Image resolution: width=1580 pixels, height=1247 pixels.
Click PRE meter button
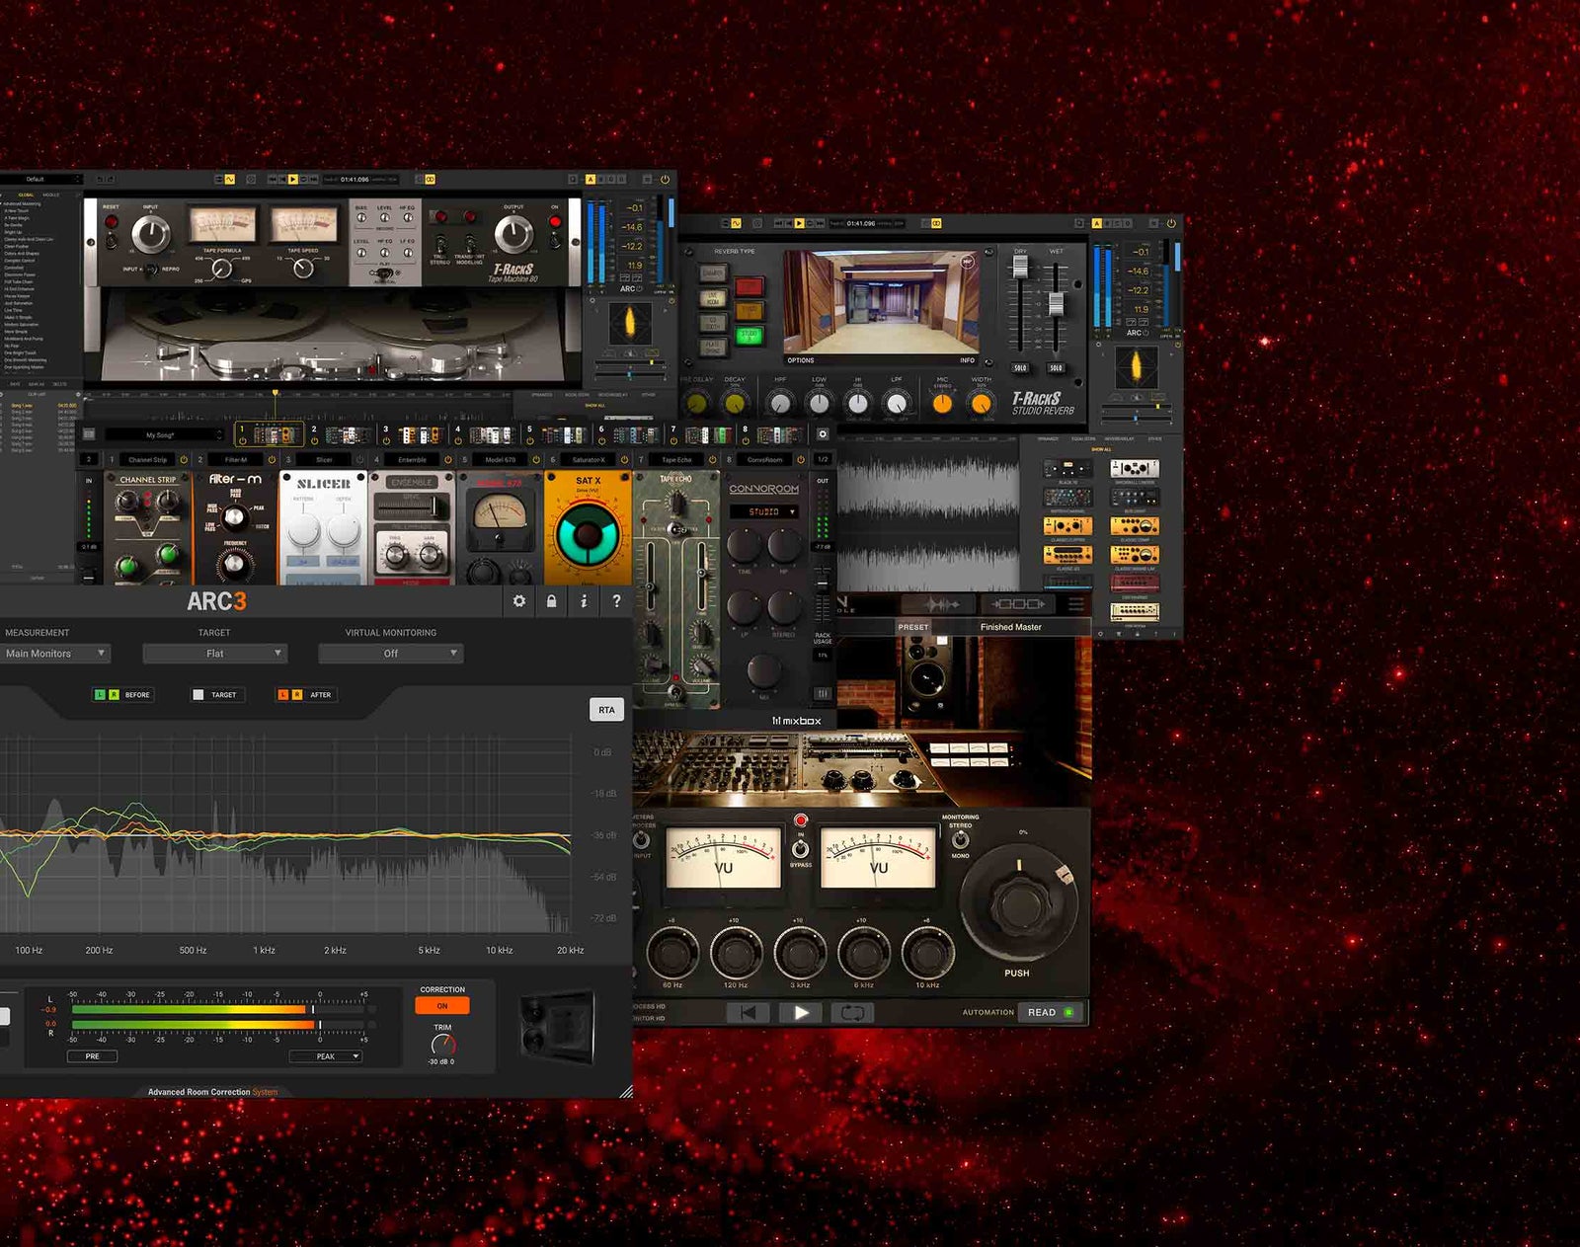coord(92,1056)
